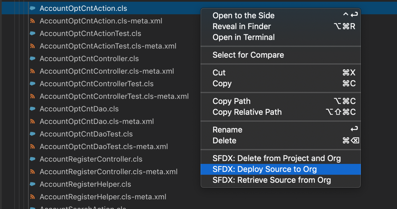397x209 pixels.
Task: Click the XML icon beside AccountOptCntControllerTest.cls-meta.xml
Action: tap(32, 96)
